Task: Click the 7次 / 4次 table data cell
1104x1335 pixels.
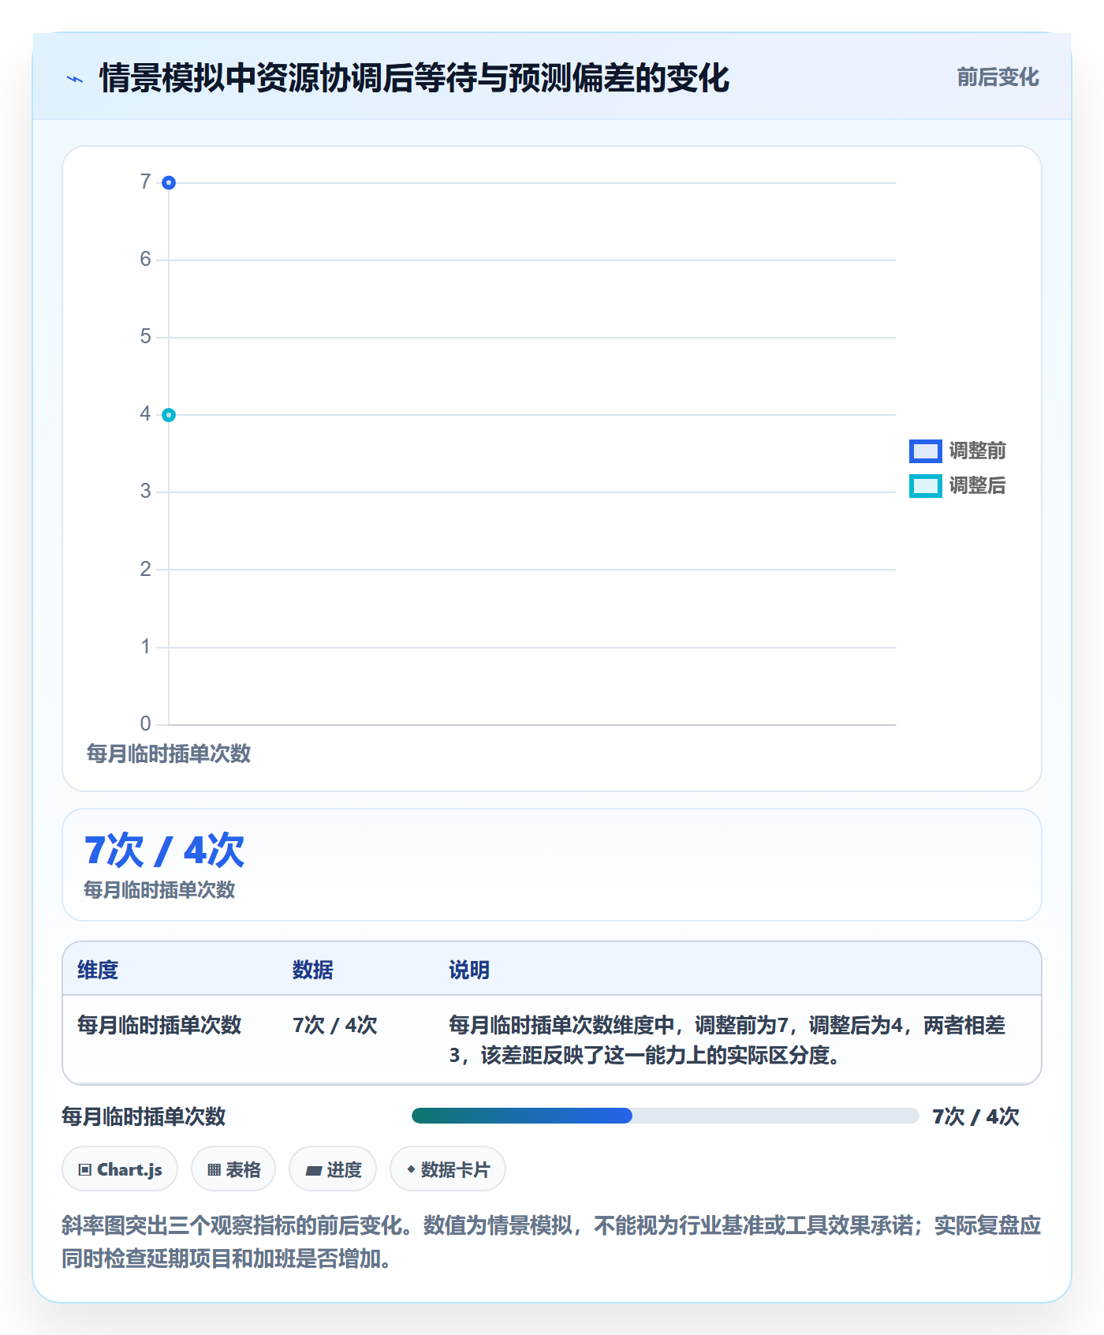Action: [x=335, y=1025]
